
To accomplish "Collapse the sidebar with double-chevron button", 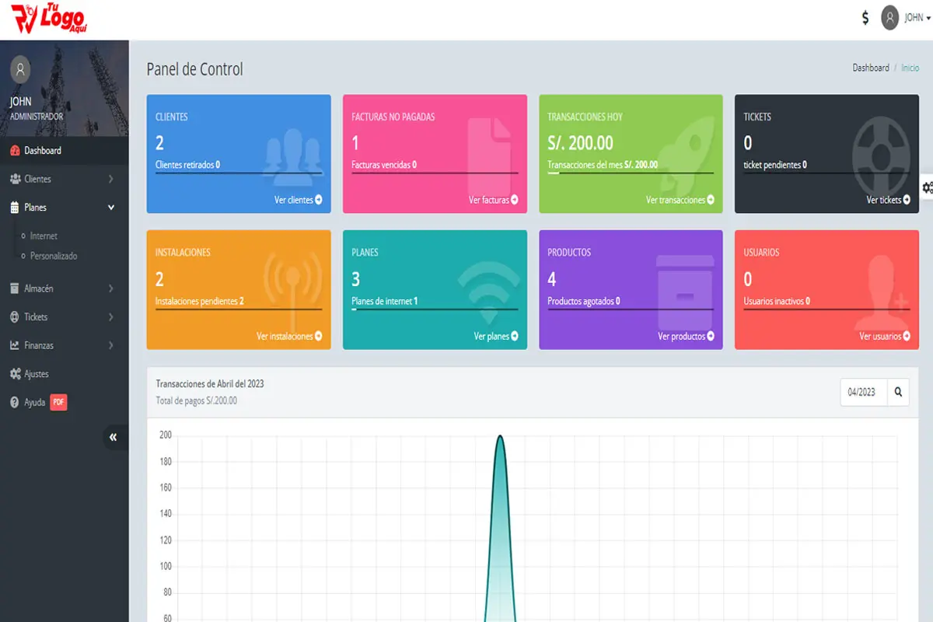I will 114,438.
